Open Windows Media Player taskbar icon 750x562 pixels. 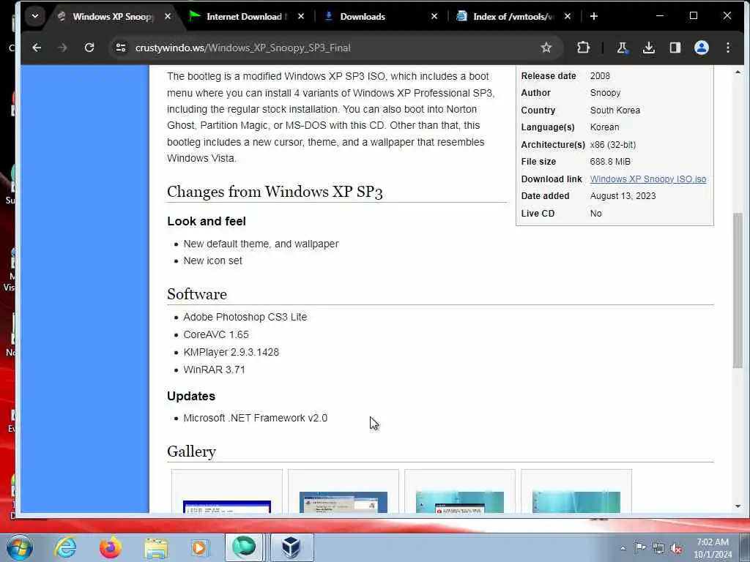199,547
